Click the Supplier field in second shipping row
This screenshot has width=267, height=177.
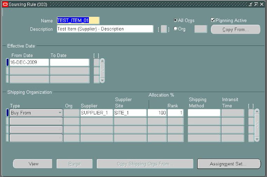[96, 121]
